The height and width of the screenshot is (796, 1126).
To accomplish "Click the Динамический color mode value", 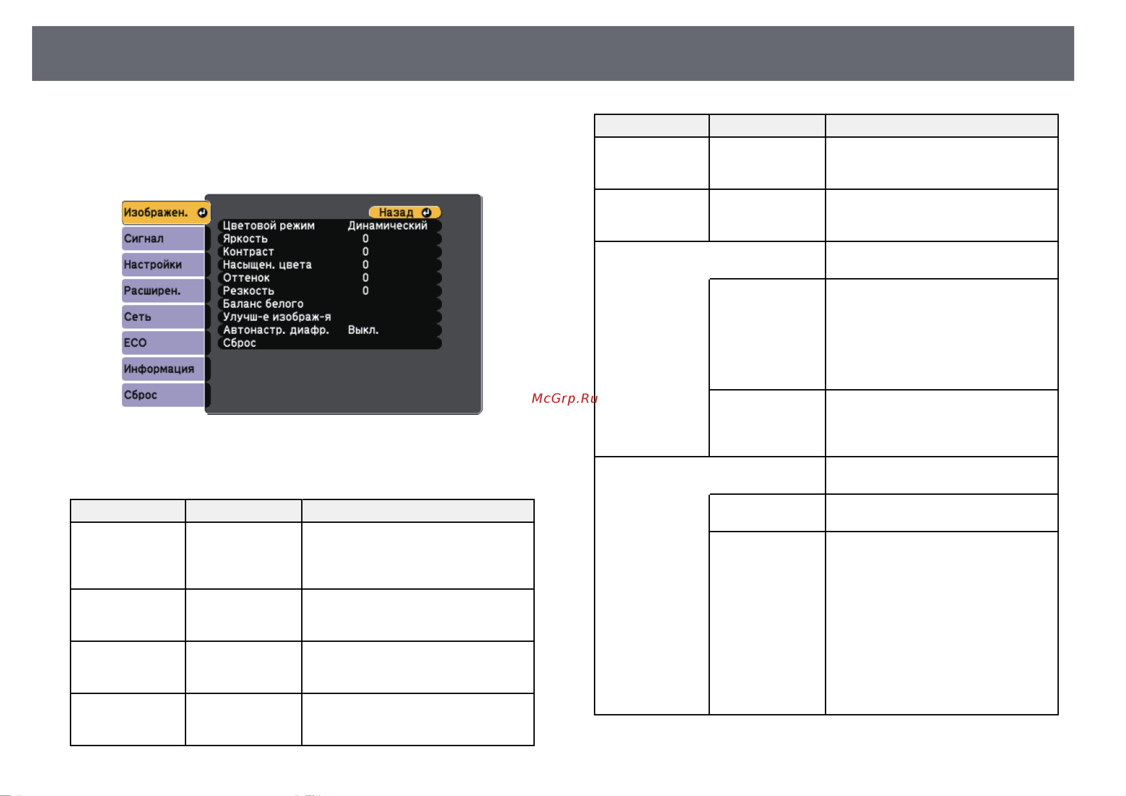I will point(387,226).
